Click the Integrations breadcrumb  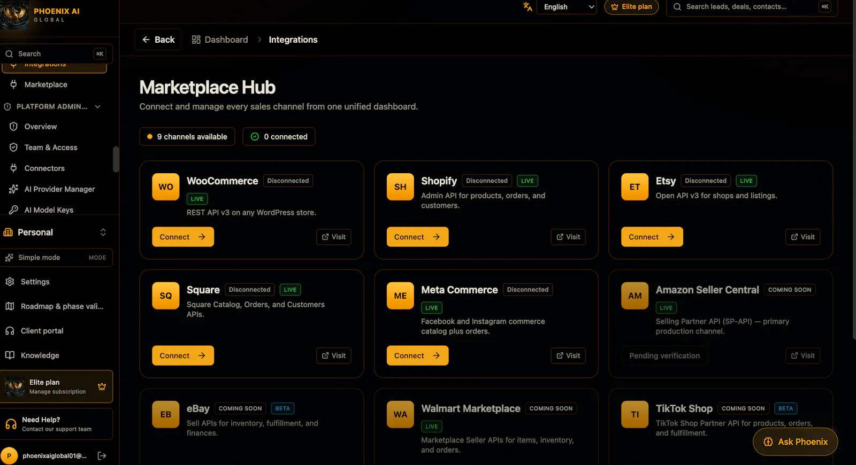tap(293, 40)
